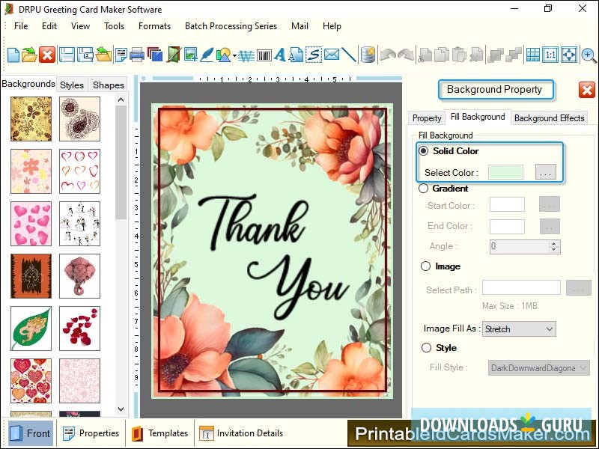Screen dimensions: 599x449
Task: Open the Batch Processing Series menu
Action: [231, 26]
